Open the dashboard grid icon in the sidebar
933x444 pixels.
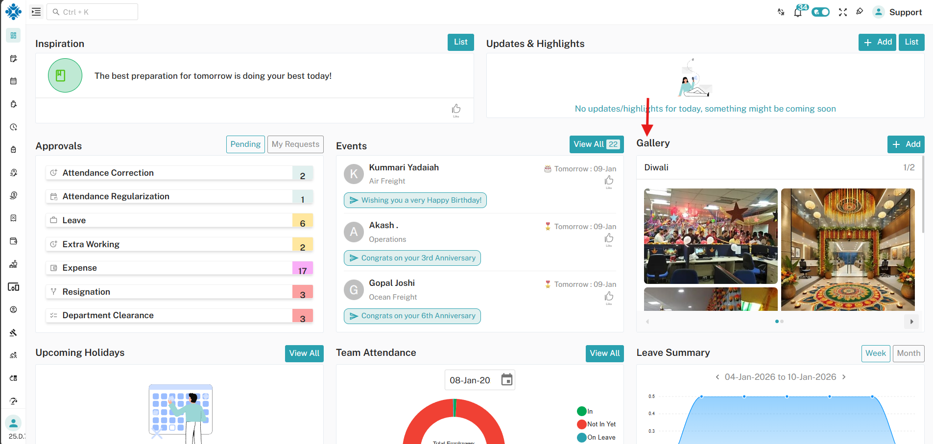[x=12, y=35]
